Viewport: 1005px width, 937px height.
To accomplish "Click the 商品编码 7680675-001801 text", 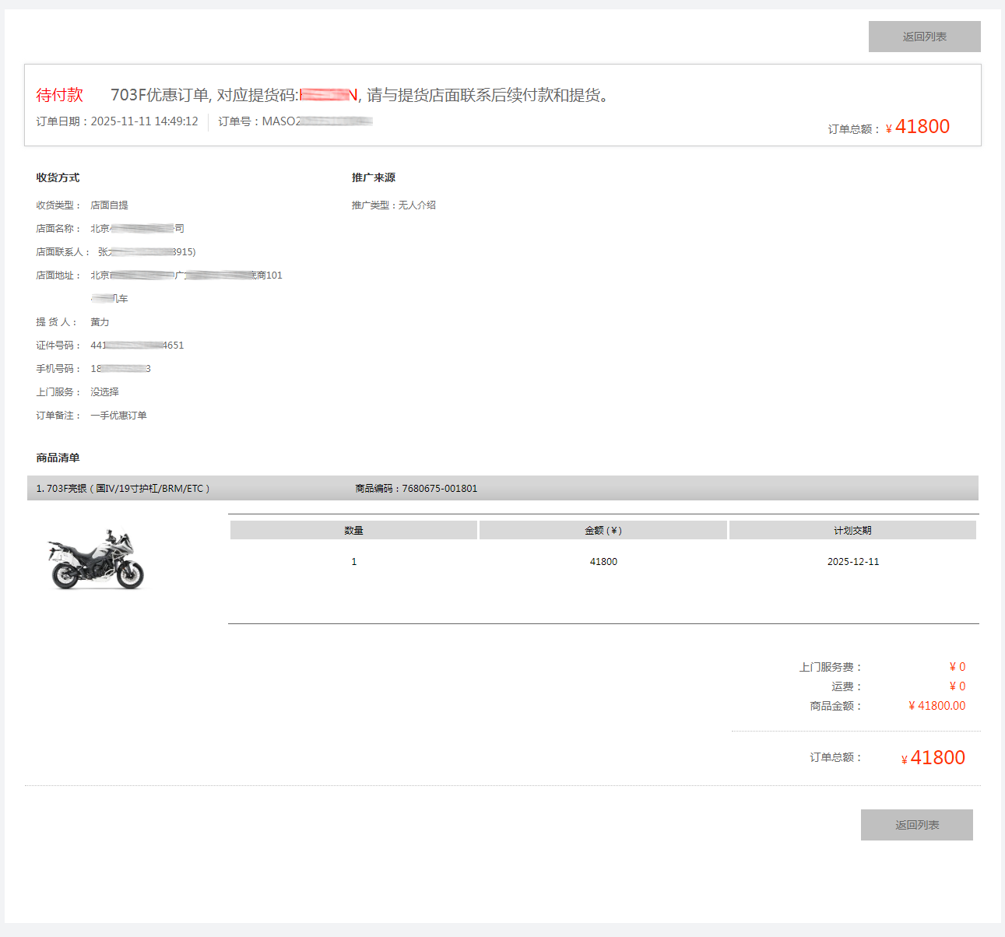I will pyautogui.click(x=416, y=489).
